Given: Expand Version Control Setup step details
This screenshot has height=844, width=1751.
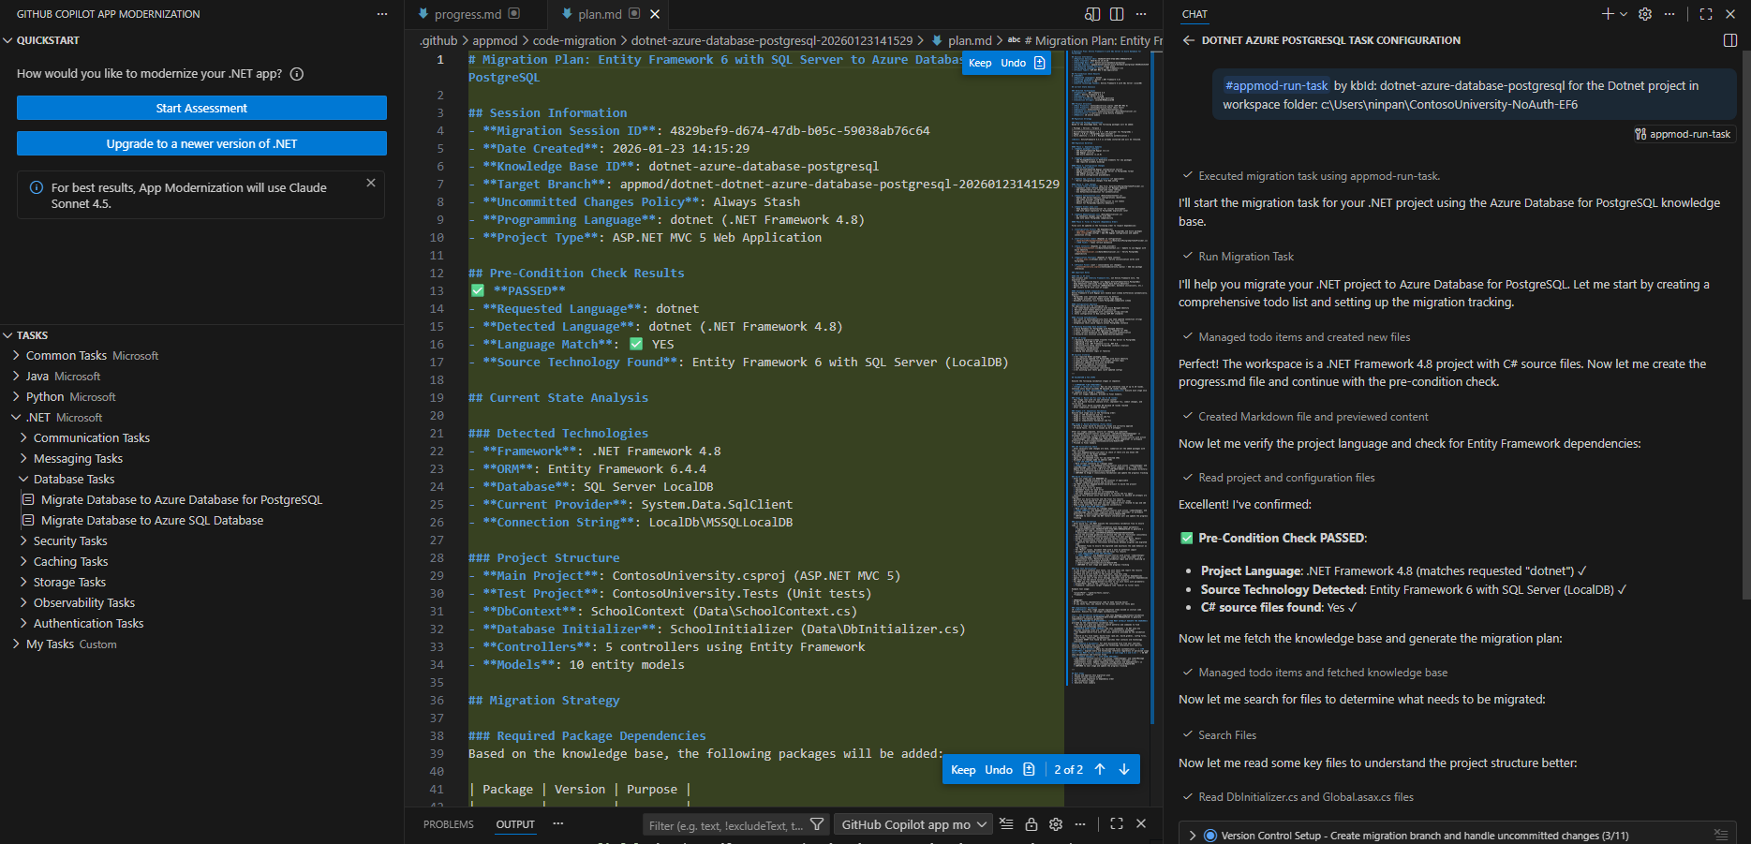Looking at the screenshot, I should [x=1192, y=834].
